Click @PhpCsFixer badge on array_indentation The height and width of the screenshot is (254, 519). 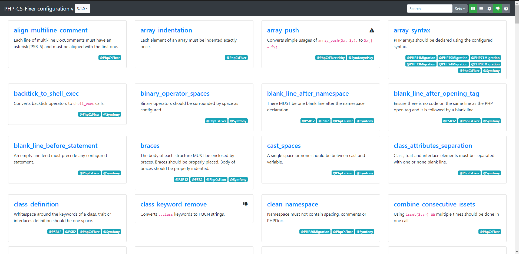pyautogui.click(x=236, y=58)
